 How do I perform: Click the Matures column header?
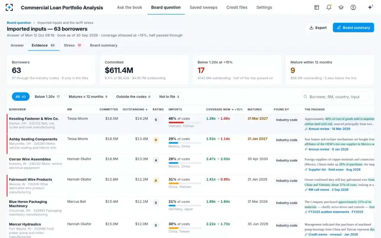pos(255,109)
